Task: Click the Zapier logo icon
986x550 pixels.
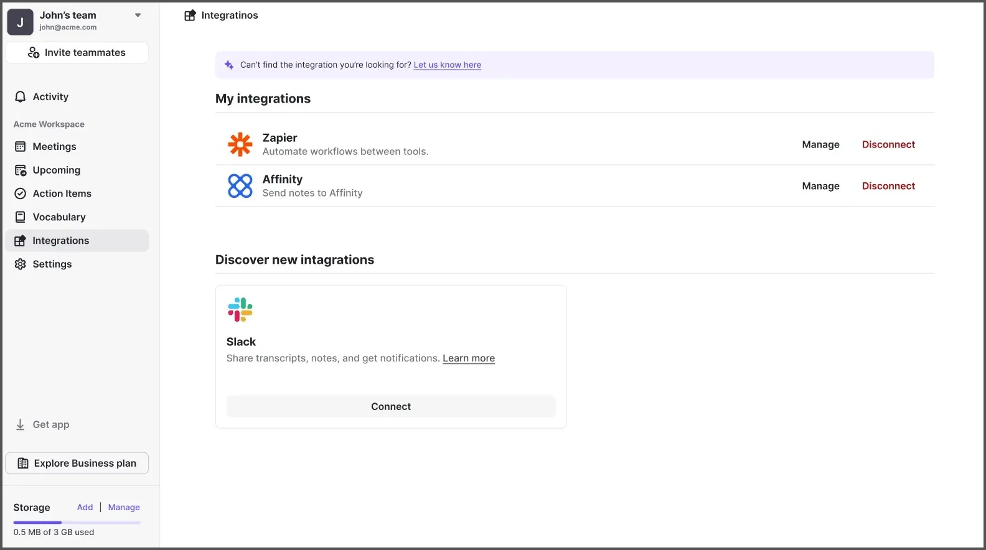Action: (x=240, y=144)
